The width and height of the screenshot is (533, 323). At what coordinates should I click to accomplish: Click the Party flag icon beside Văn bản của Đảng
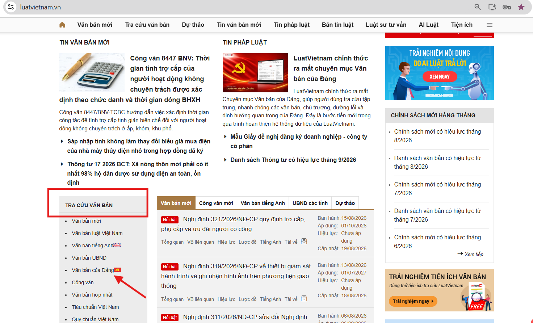pos(117,270)
